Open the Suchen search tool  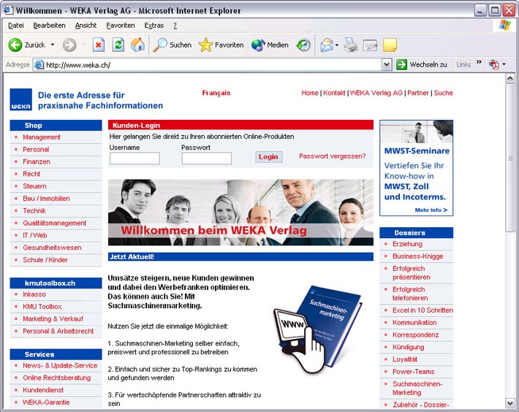click(173, 45)
